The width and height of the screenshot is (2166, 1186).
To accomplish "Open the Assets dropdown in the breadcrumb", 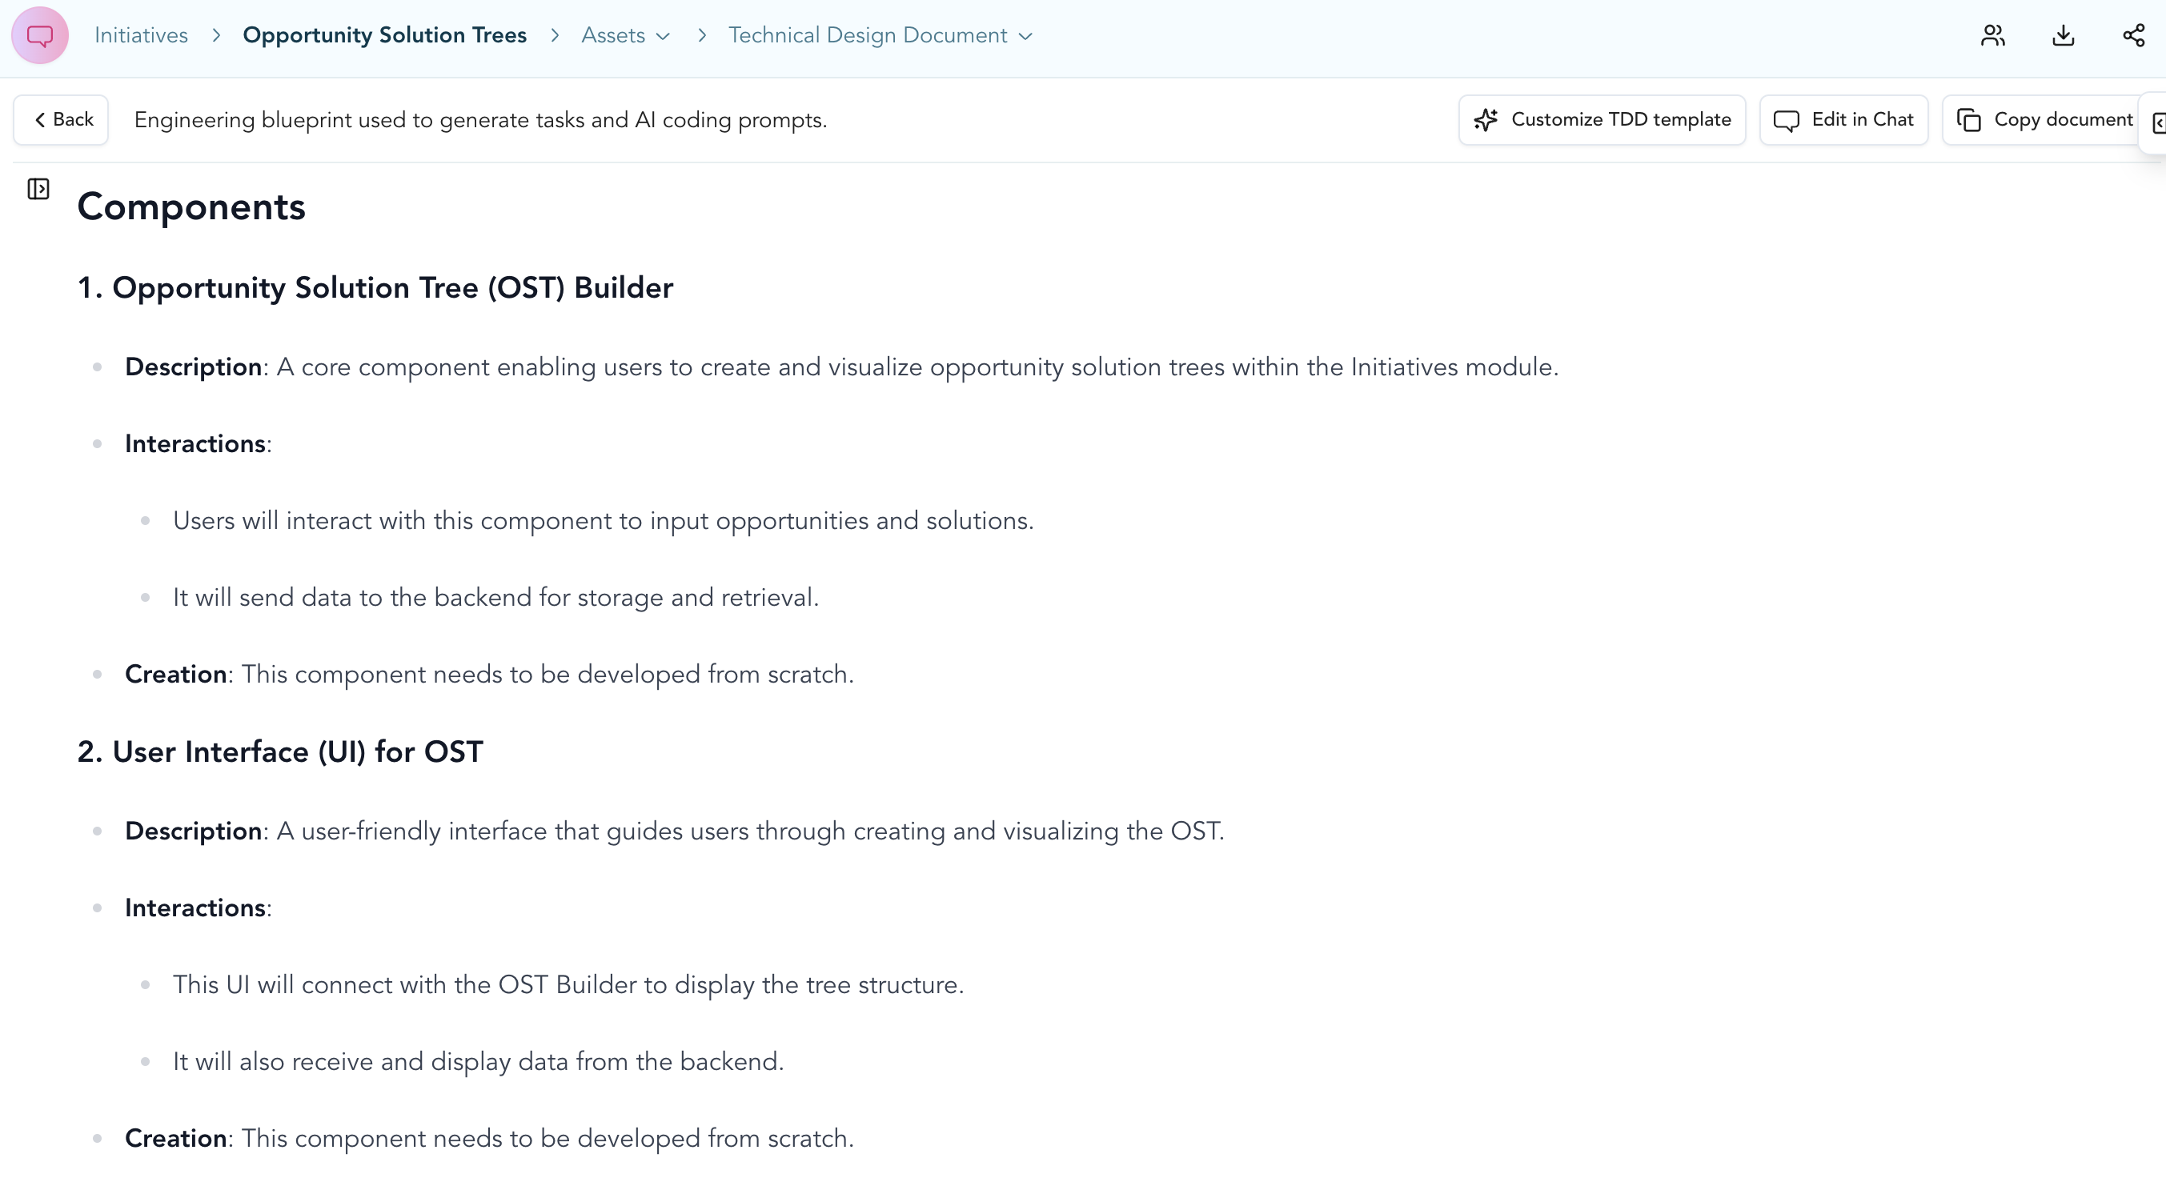I will pos(664,36).
